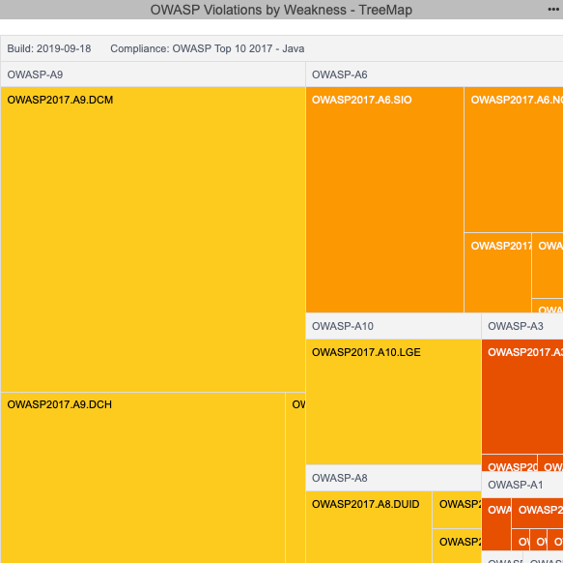Select the OWASP-A3 group header
563x563 pixels.
[522, 326]
